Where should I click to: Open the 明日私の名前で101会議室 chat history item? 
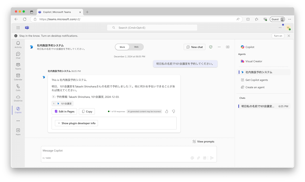pyautogui.click(x=263, y=106)
